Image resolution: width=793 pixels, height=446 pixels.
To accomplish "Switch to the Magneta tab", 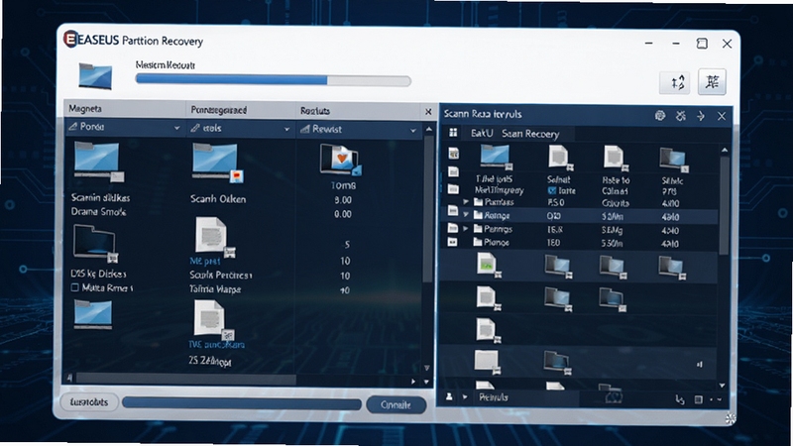I will [85, 109].
